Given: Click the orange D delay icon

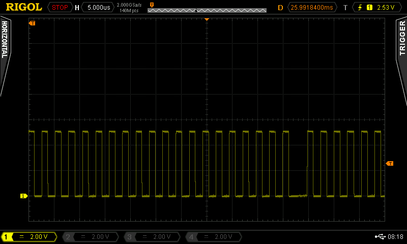Looking at the screenshot, I should [x=280, y=7].
